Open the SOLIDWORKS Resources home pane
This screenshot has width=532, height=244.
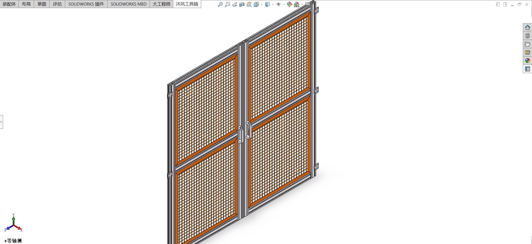coord(528,27)
